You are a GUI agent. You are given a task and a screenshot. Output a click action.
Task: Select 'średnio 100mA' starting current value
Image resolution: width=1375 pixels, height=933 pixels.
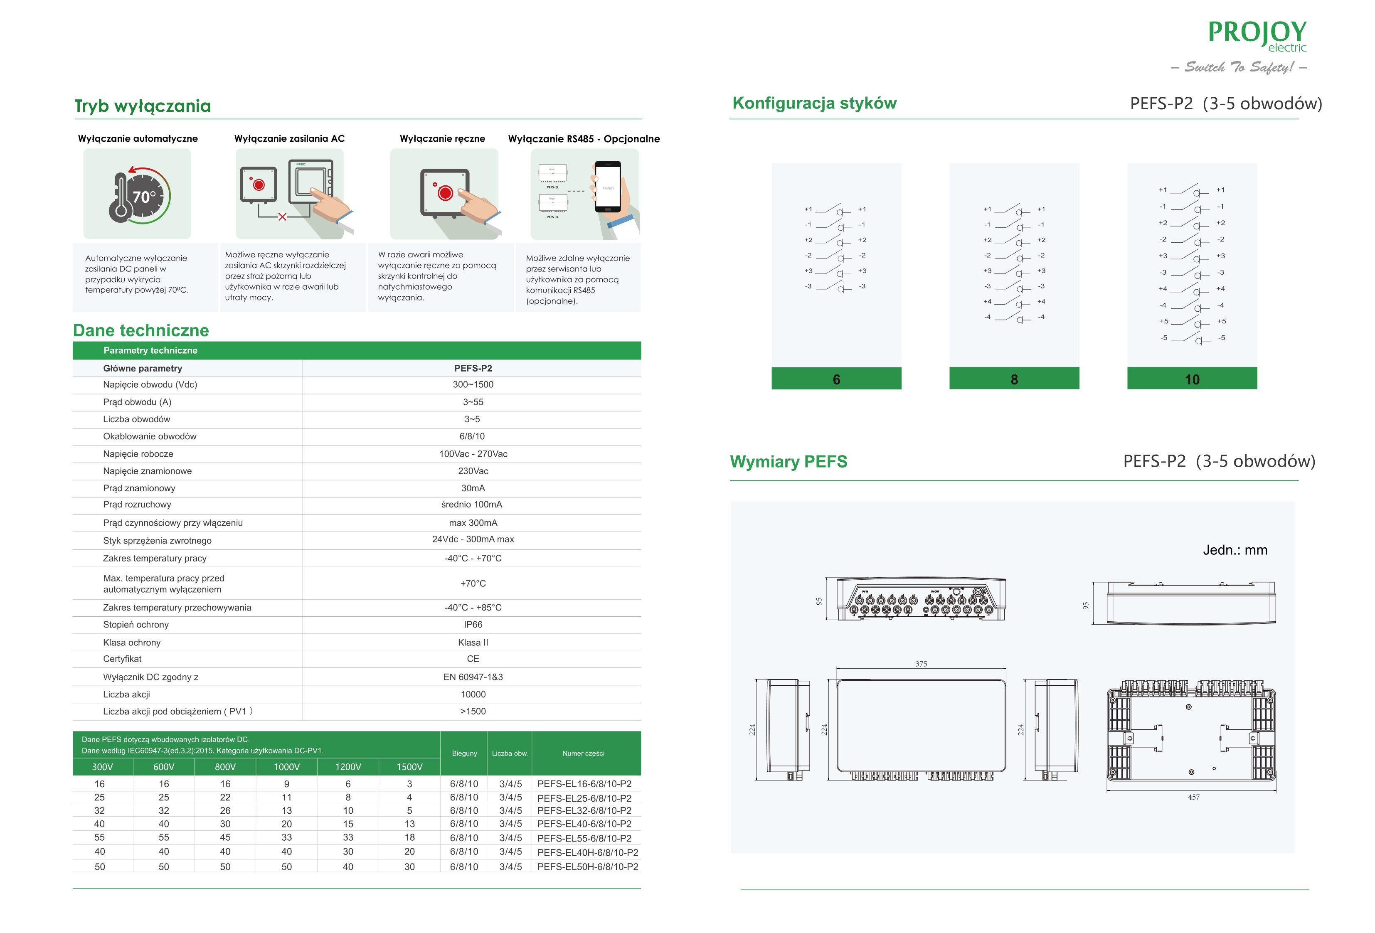coord(471,505)
